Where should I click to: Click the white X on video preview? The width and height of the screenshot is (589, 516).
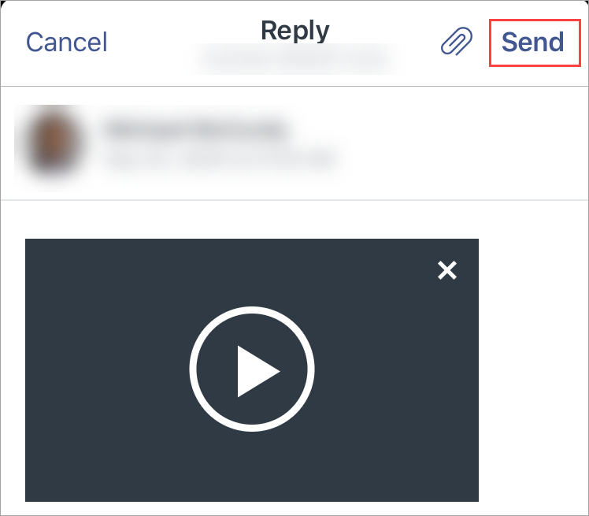[447, 270]
